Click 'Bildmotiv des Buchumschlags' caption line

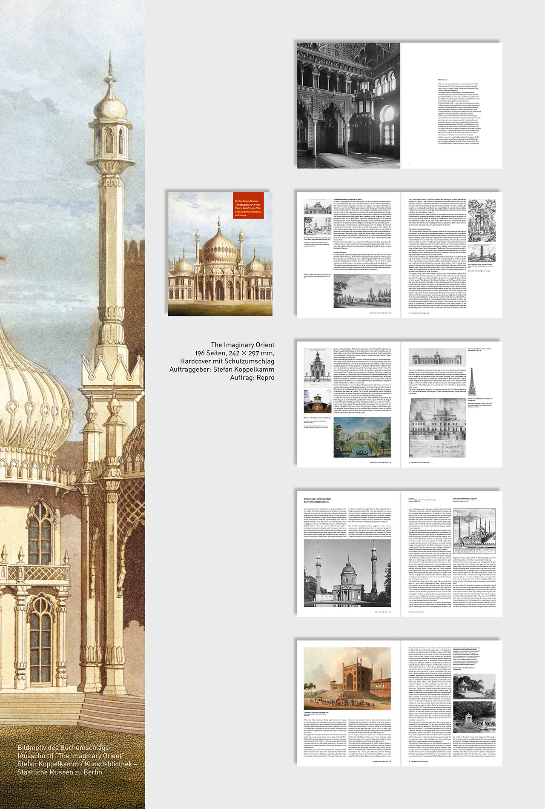[x=63, y=747]
